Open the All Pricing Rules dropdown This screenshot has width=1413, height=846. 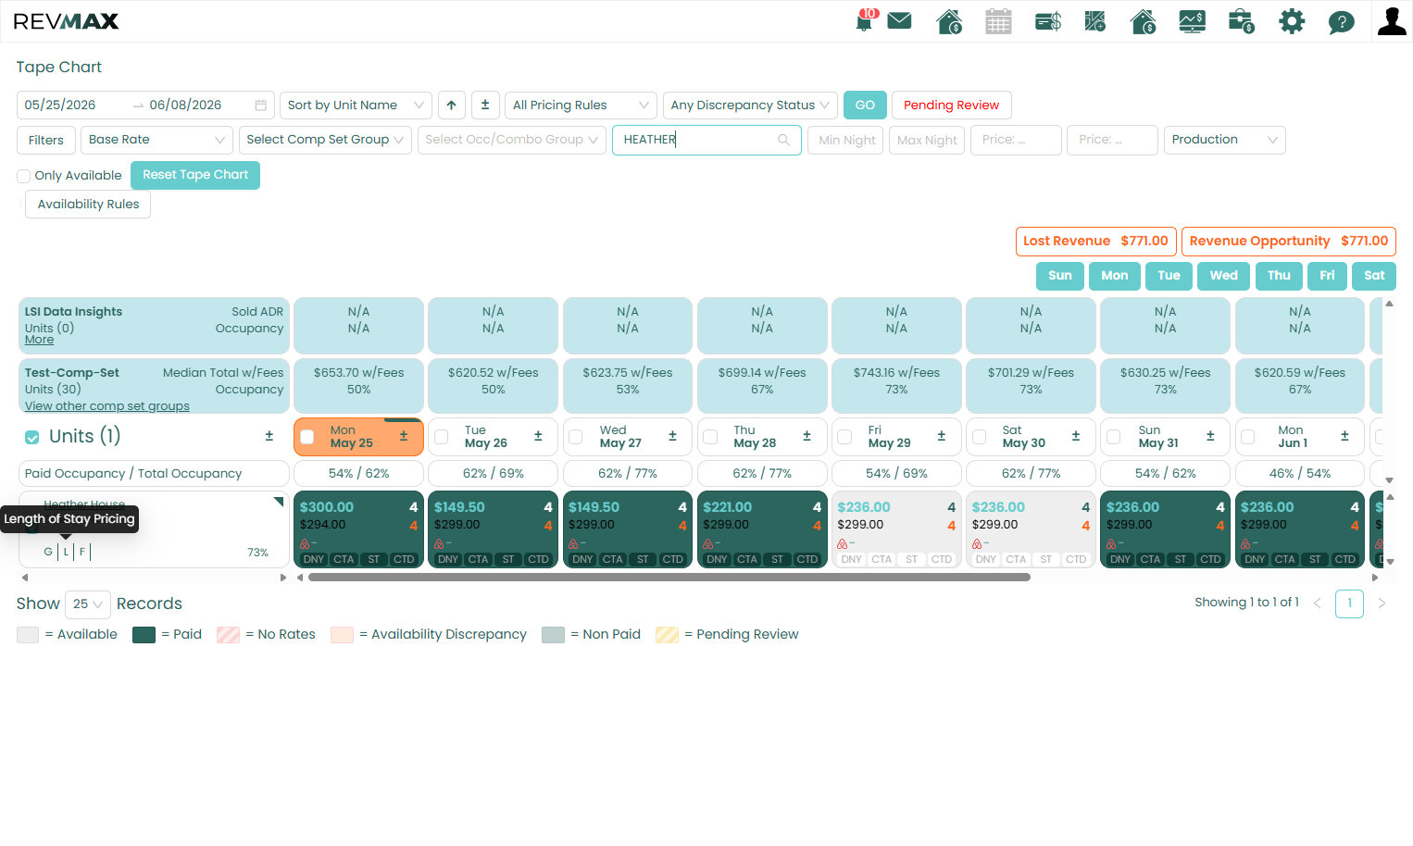pyautogui.click(x=581, y=106)
